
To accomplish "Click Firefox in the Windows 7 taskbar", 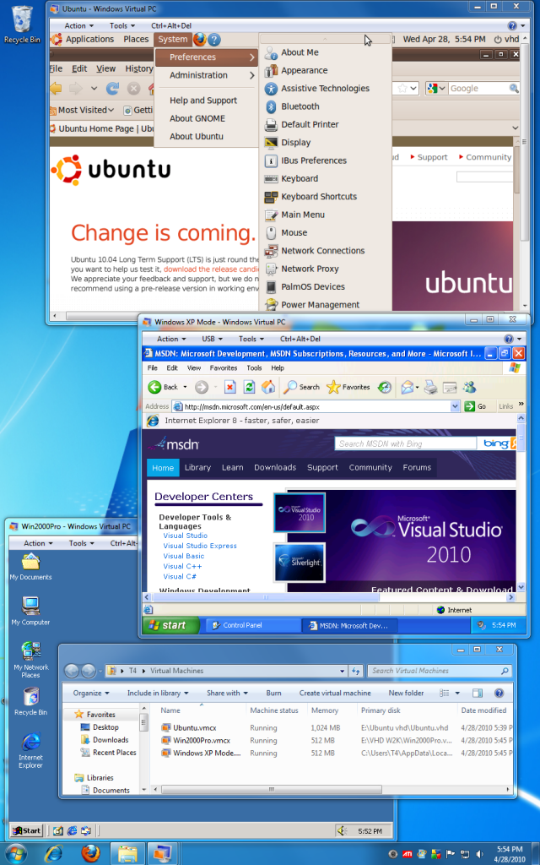I will [91, 853].
